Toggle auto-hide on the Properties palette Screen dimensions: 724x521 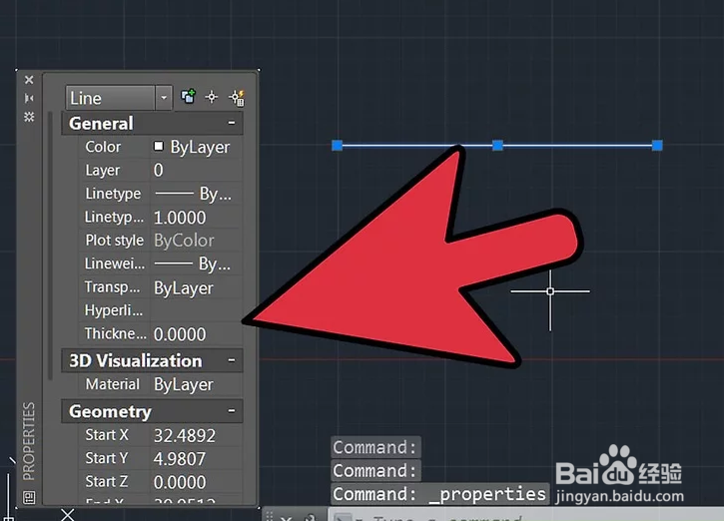[x=29, y=98]
